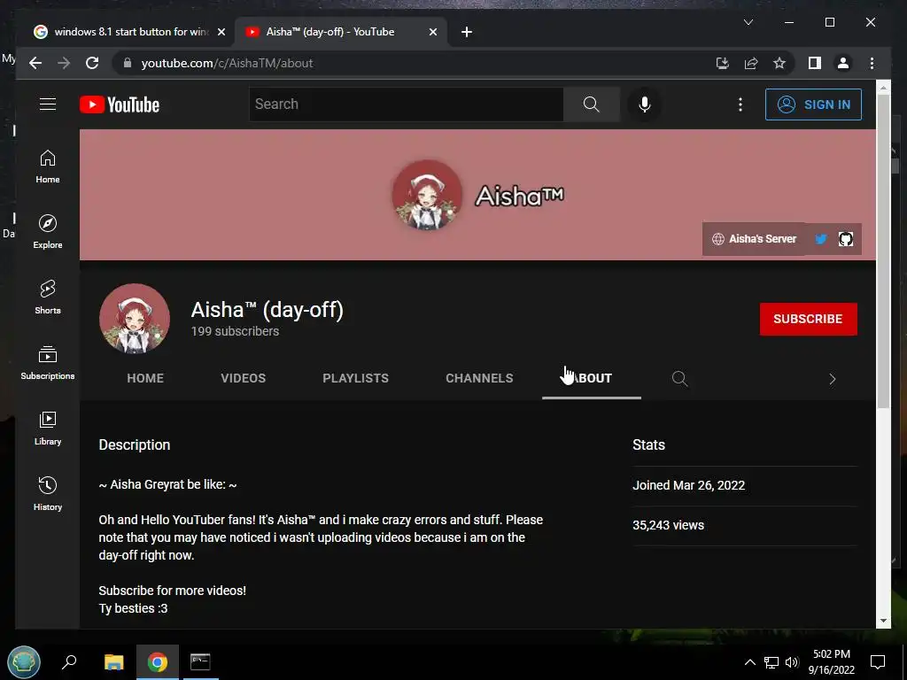
Task: Open taskbar search magnifier
Action: [x=69, y=662]
